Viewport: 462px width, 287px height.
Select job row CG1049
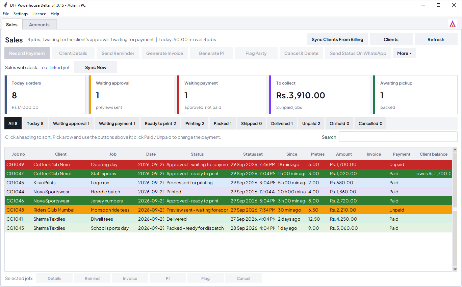(x=228, y=164)
